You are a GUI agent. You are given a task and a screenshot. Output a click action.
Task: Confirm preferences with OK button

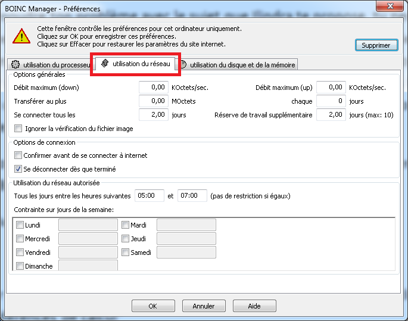coord(153,306)
